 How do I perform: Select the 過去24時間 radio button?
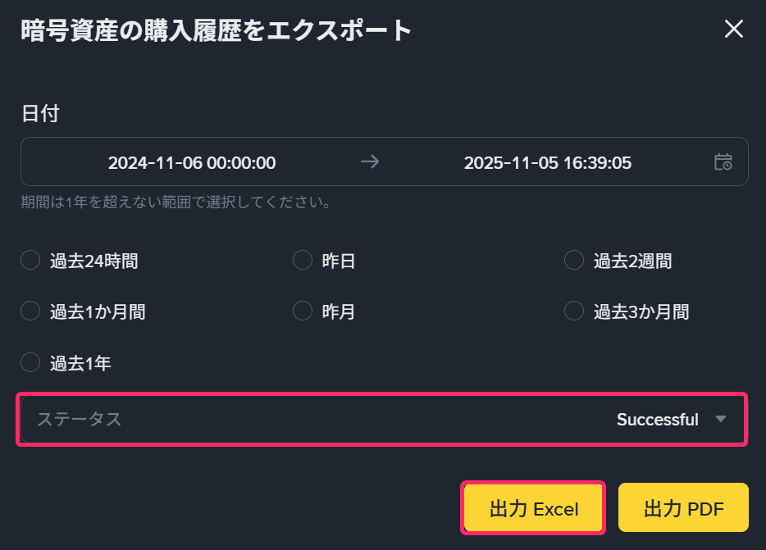(30, 261)
